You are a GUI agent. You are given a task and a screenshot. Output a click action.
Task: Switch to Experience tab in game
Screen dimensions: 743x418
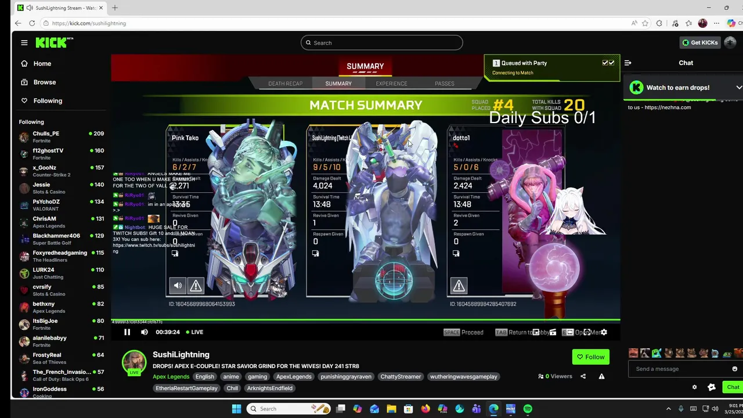[x=391, y=84]
